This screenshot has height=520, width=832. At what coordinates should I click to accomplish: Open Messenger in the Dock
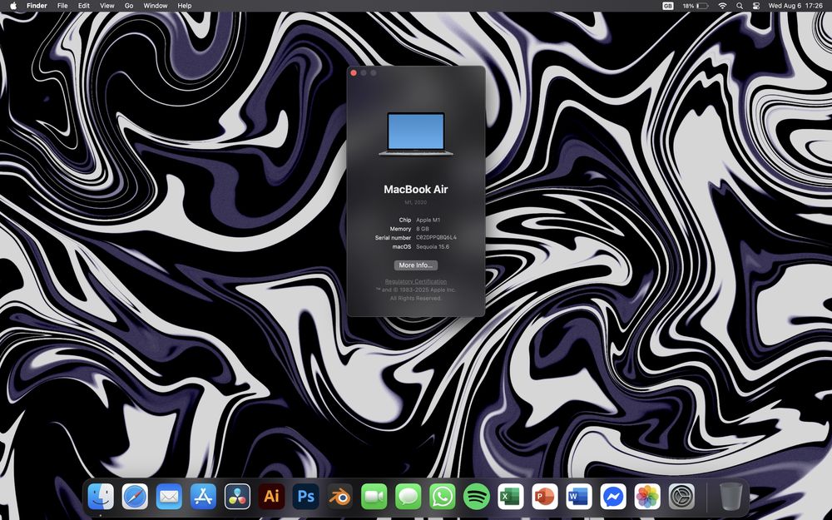[x=613, y=497]
